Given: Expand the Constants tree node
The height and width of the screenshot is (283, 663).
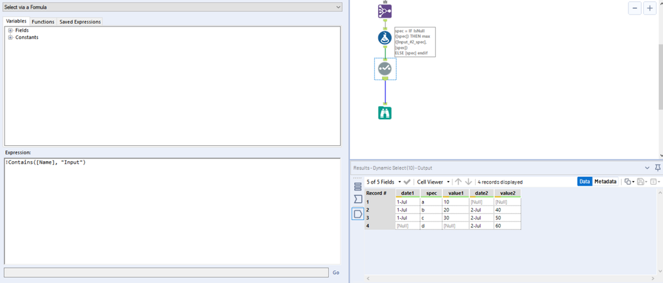Looking at the screenshot, I should point(10,37).
